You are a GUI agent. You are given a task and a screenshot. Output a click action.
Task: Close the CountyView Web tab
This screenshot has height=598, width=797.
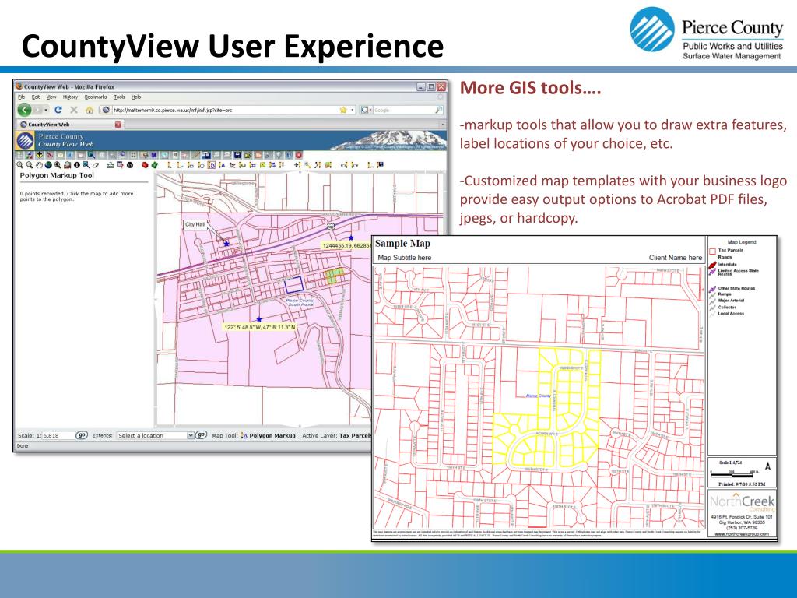(x=118, y=125)
